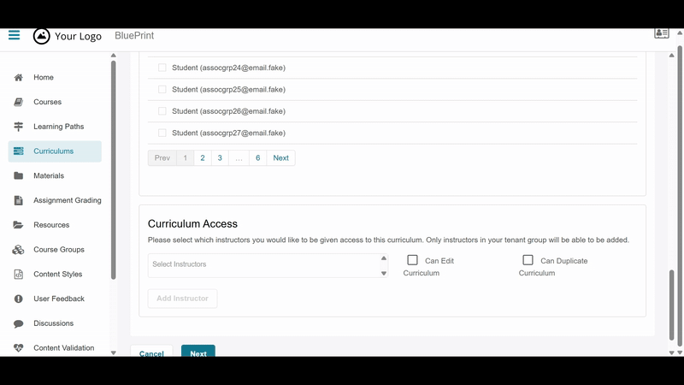This screenshot has height=385, width=684.
Task: Open the hamburger menu icon
Action: pyautogui.click(x=14, y=35)
